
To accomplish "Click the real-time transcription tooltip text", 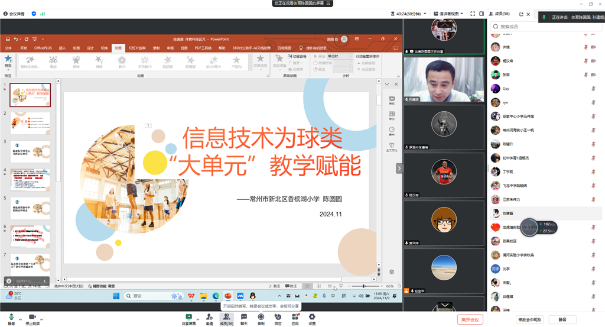I will (x=261, y=306).
